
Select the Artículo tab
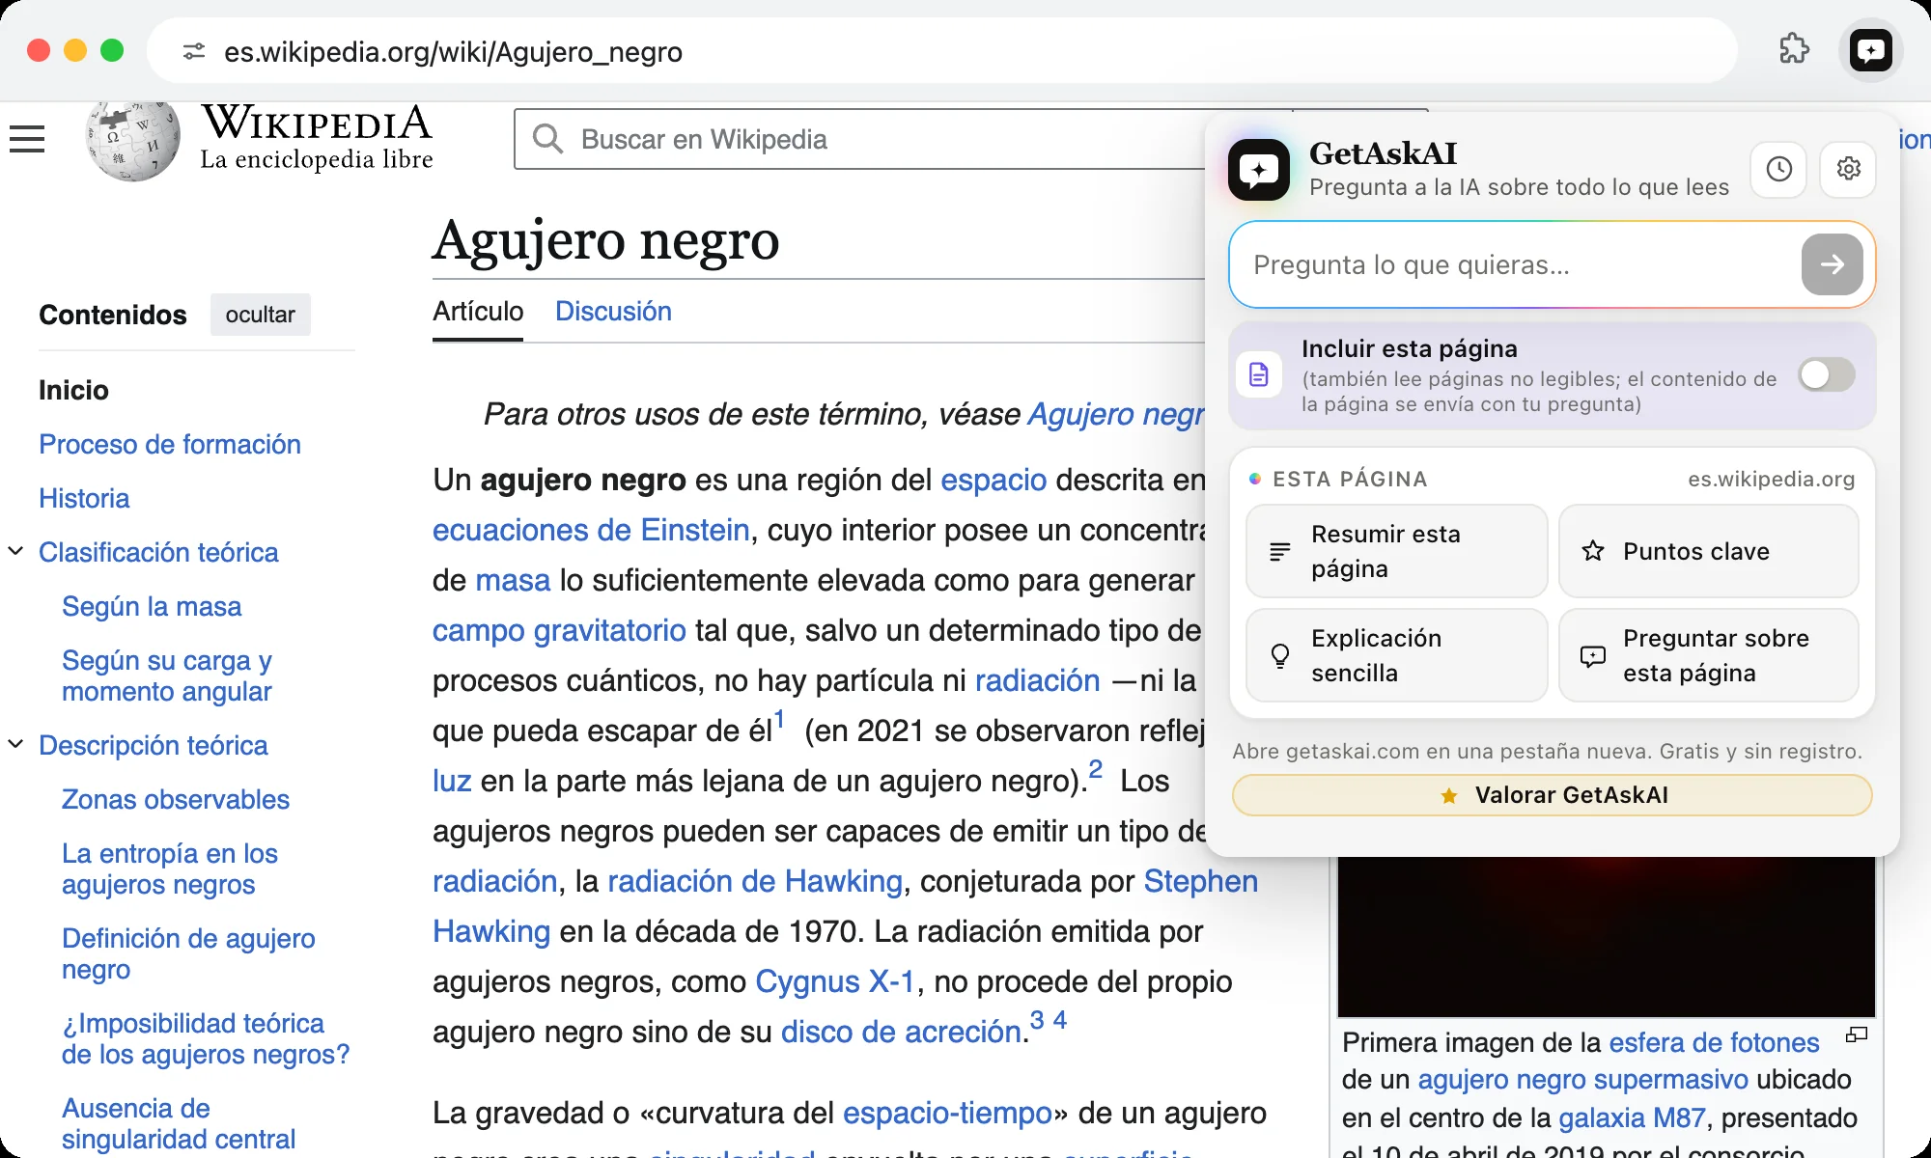click(478, 312)
